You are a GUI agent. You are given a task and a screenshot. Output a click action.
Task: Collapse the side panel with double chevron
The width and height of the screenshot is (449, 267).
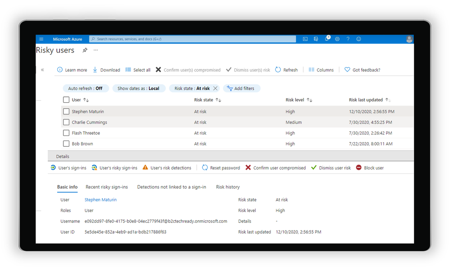pos(42,70)
